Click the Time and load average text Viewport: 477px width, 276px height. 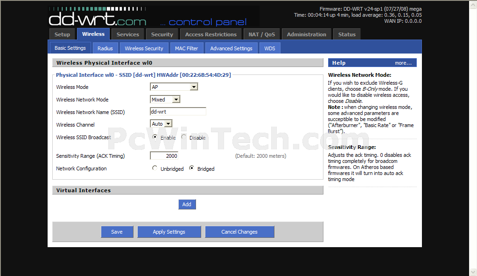(358, 15)
